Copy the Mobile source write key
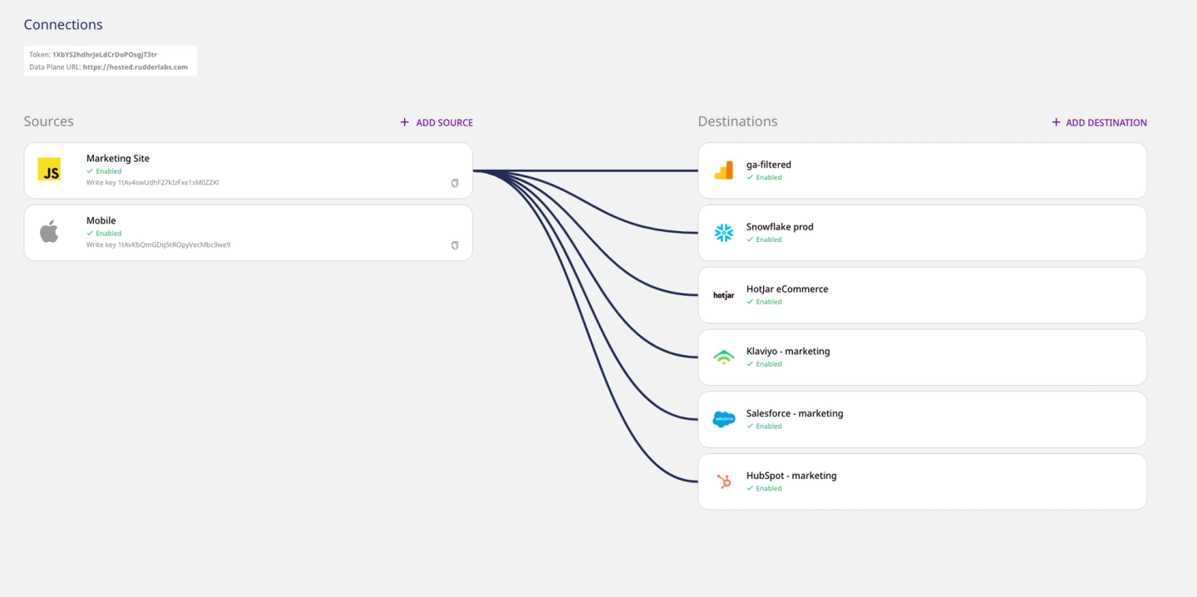1197x597 pixels. [455, 245]
